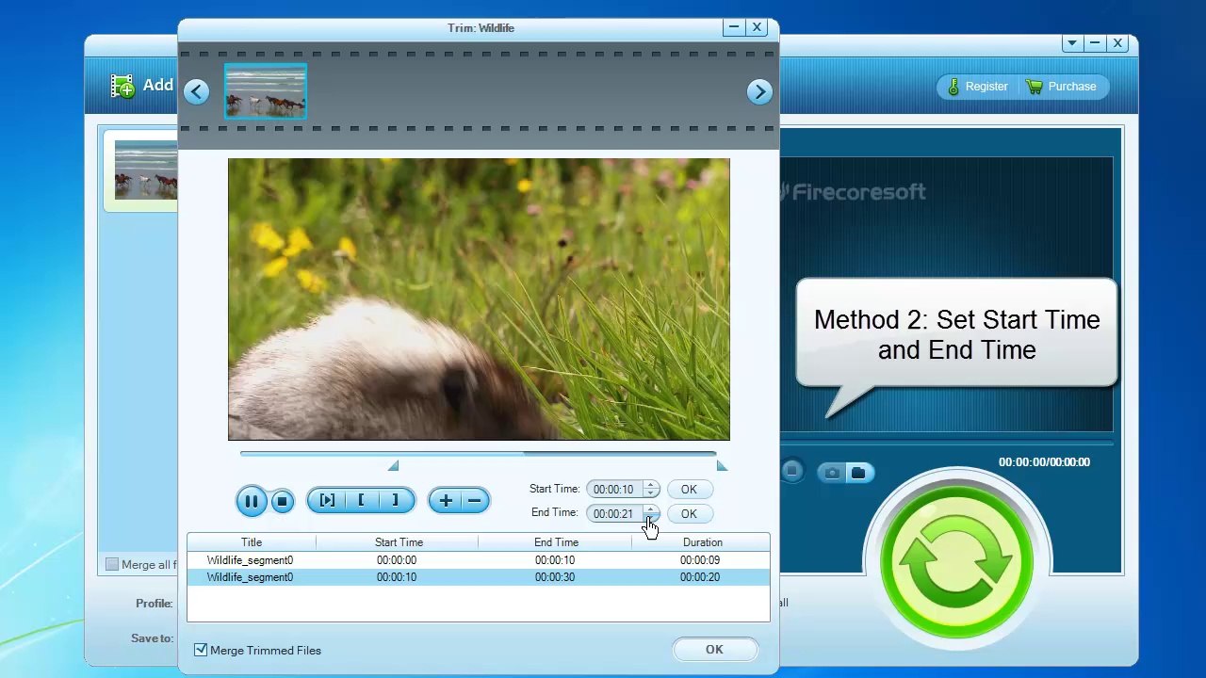Image resolution: width=1206 pixels, height=678 pixels.
Task: Select the first Wildlife_segment0 row starting 00:00:00
Action: coord(479,560)
